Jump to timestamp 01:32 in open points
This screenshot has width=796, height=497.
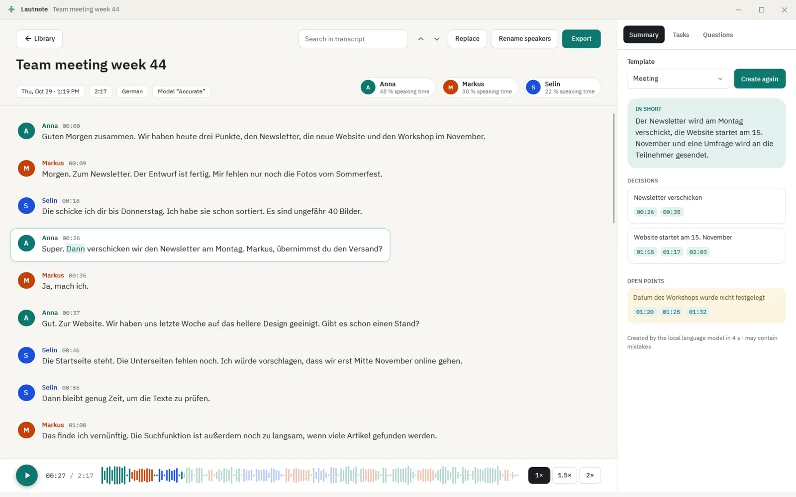697,312
